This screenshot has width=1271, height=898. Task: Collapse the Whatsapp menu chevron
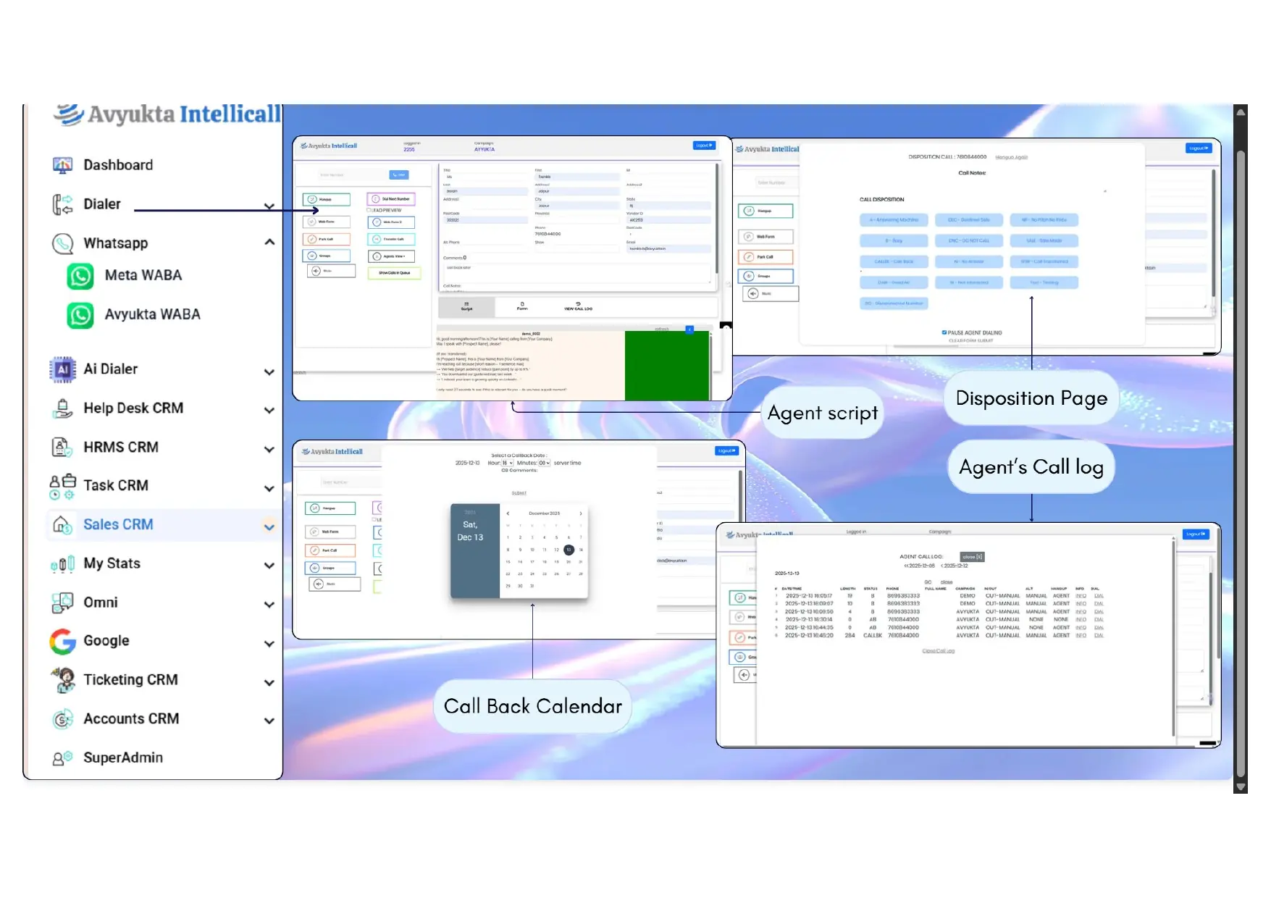tap(269, 242)
